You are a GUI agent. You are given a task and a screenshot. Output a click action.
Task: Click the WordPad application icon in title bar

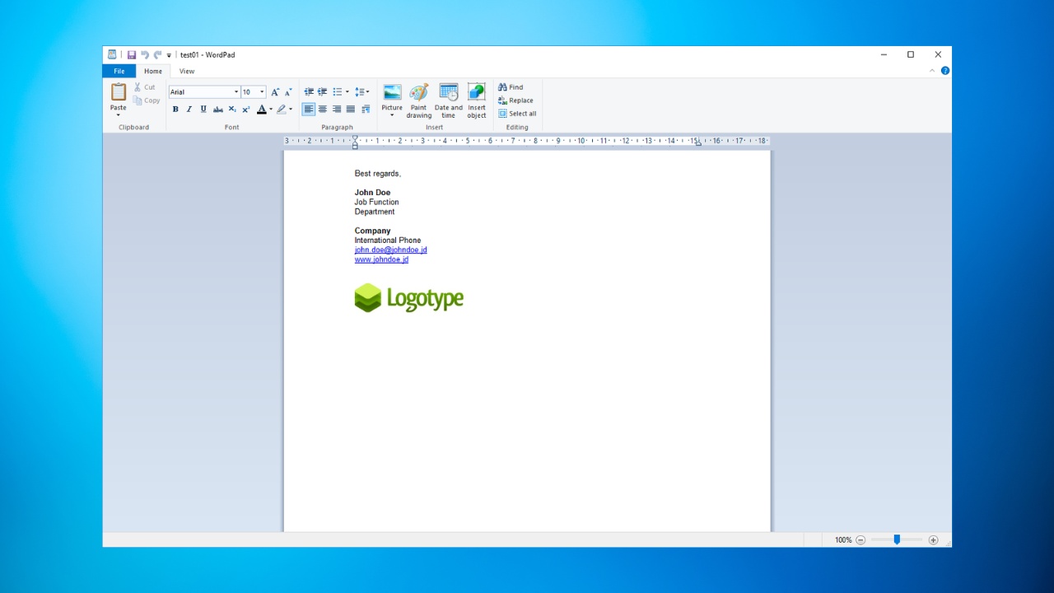pyautogui.click(x=112, y=54)
